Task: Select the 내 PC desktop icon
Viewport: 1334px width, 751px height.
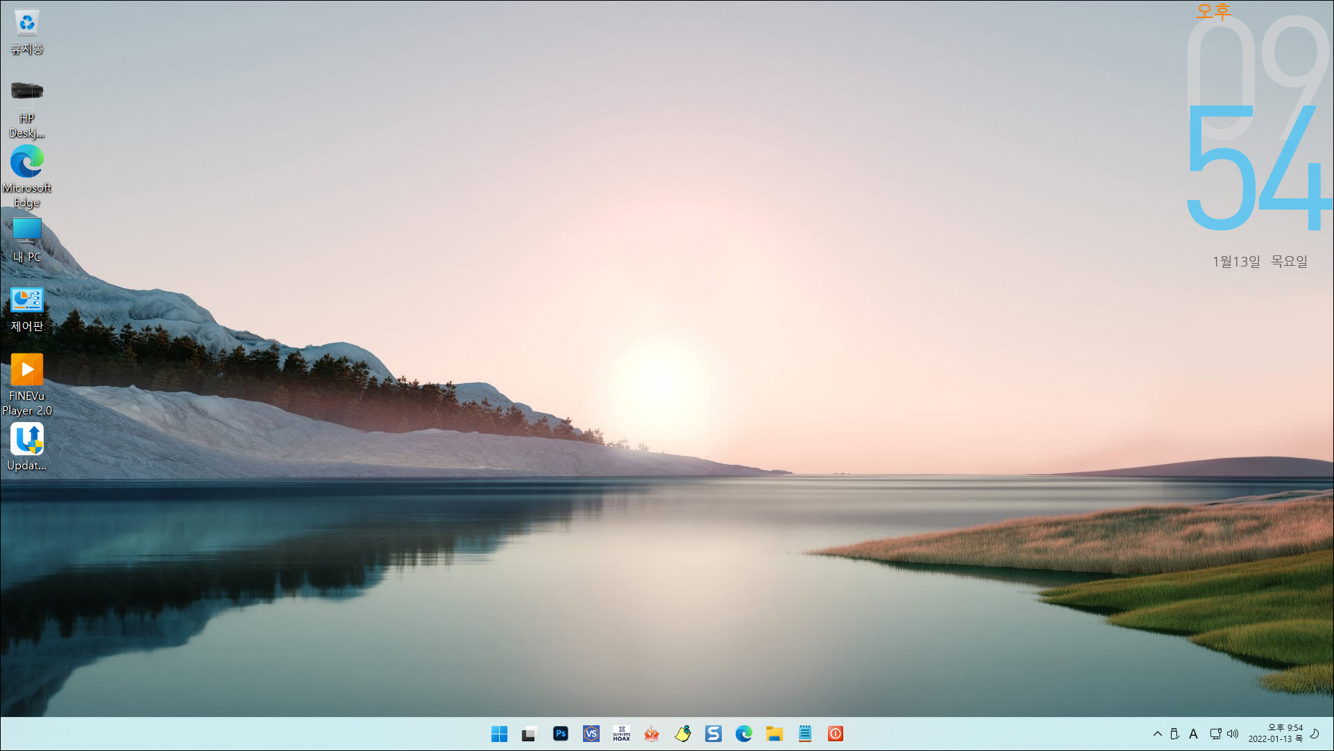Action: 27,240
